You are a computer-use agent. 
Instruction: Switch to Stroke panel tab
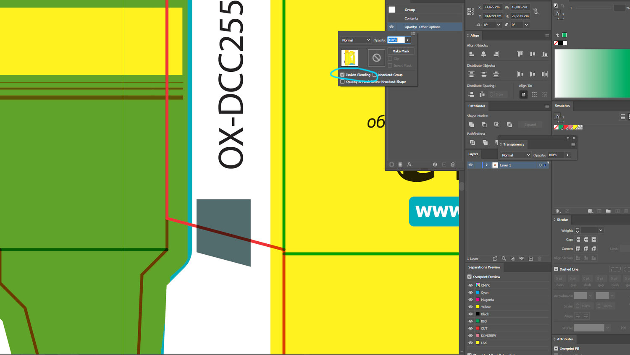(x=562, y=220)
